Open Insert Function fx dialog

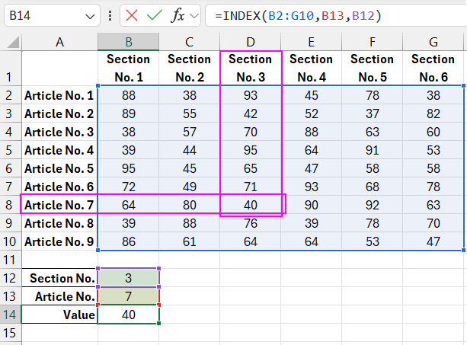tap(178, 15)
